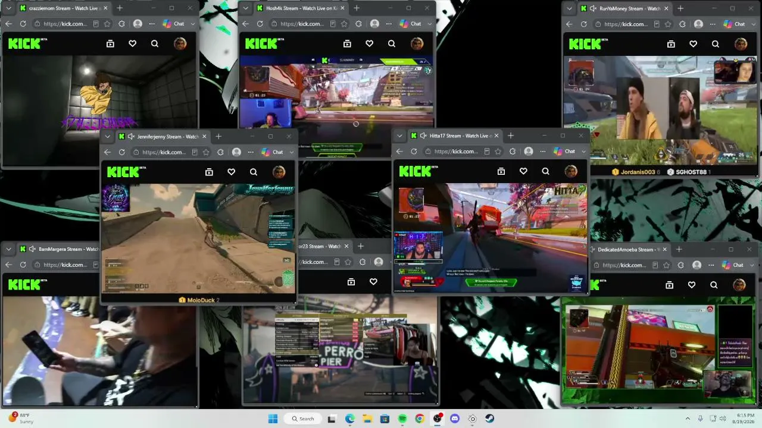Refresh the Hitta17 stream page
Viewport: 762px width, 428px height.
(414, 151)
